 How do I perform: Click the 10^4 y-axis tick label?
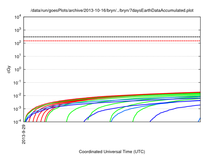[18, 17]
